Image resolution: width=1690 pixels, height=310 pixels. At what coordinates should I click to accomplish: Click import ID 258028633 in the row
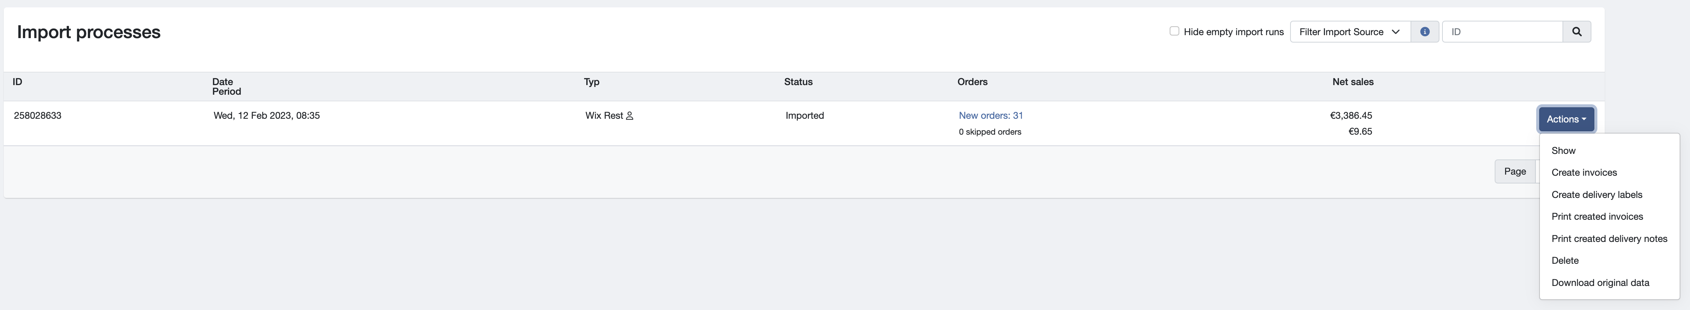[37, 115]
